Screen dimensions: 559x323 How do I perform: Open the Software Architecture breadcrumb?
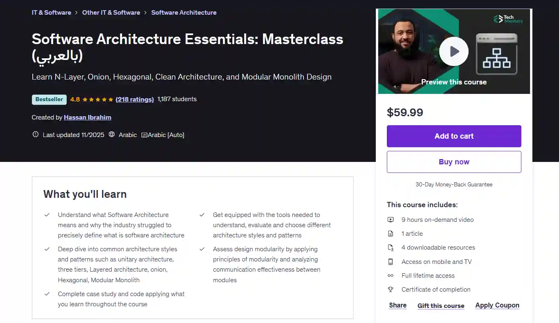click(x=184, y=13)
